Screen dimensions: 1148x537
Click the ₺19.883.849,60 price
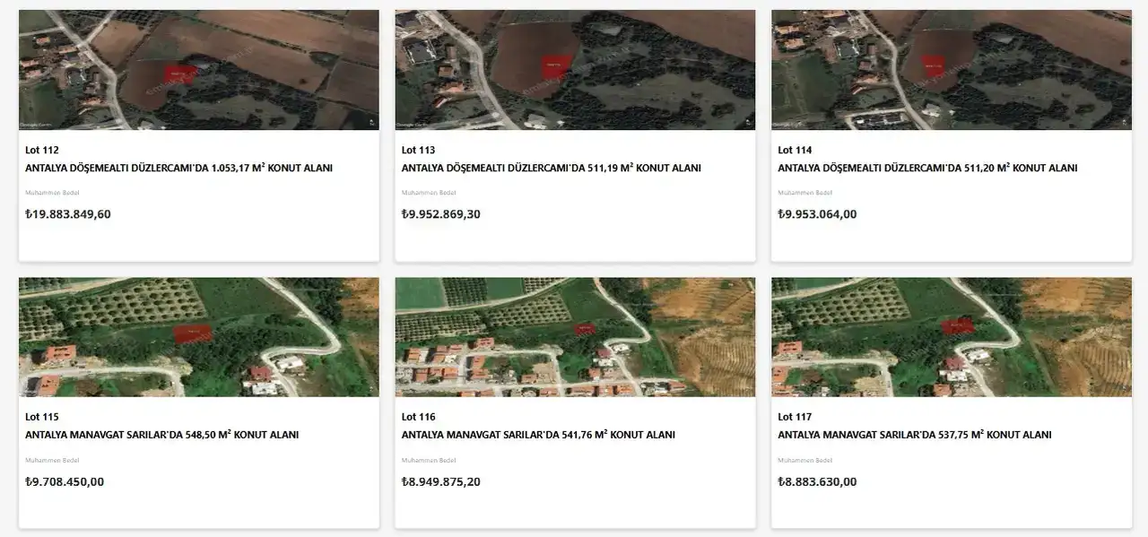point(68,214)
